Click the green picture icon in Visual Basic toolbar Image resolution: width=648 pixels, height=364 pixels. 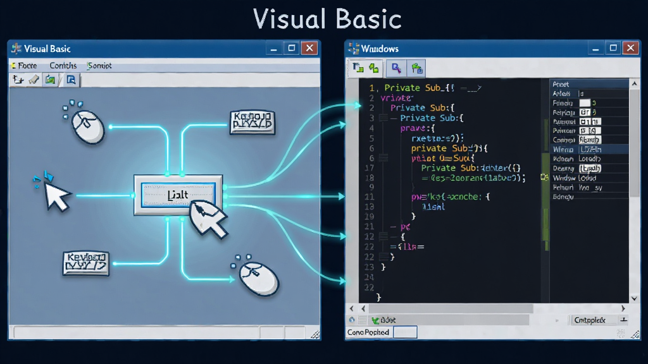(51, 79)
